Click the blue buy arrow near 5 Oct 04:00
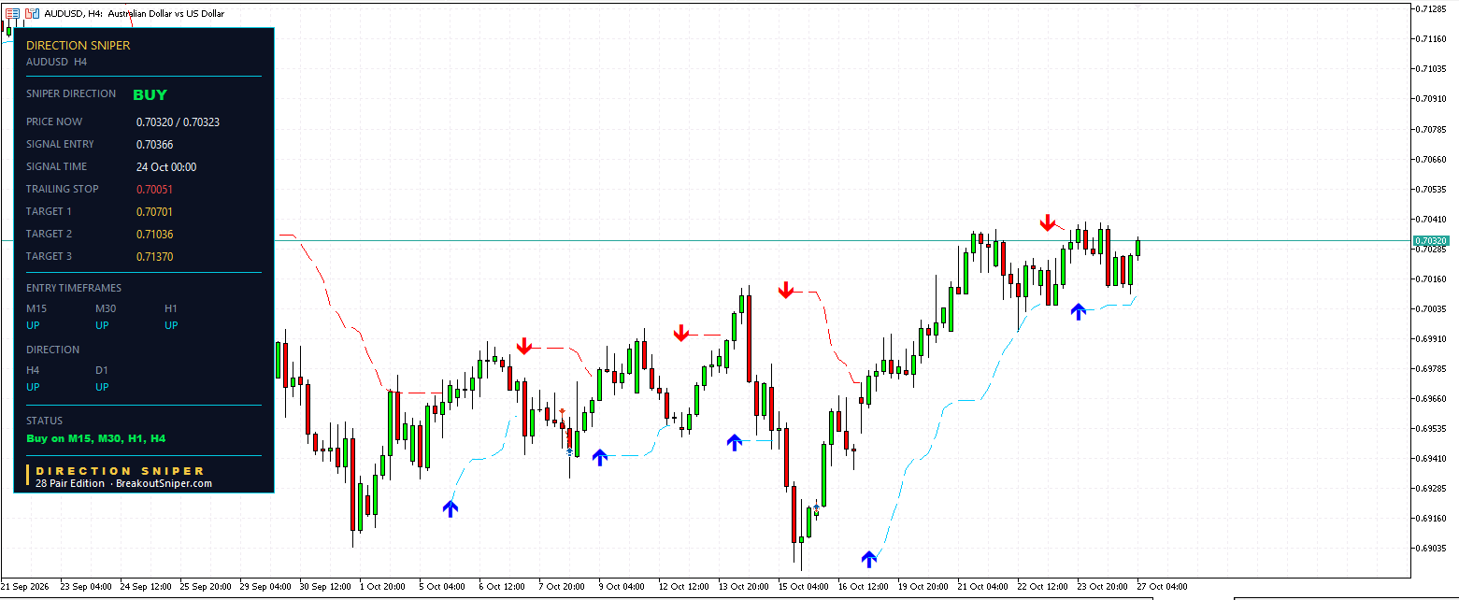Screen dimensions: 1459x600 pyautogui.click(x=451, y=508)
